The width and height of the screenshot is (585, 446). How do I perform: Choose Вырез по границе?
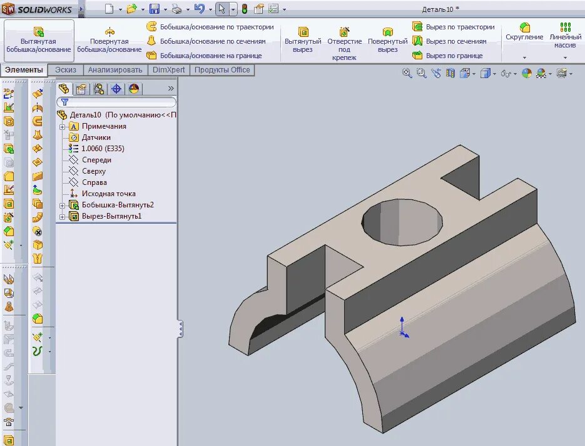[447, 56]
